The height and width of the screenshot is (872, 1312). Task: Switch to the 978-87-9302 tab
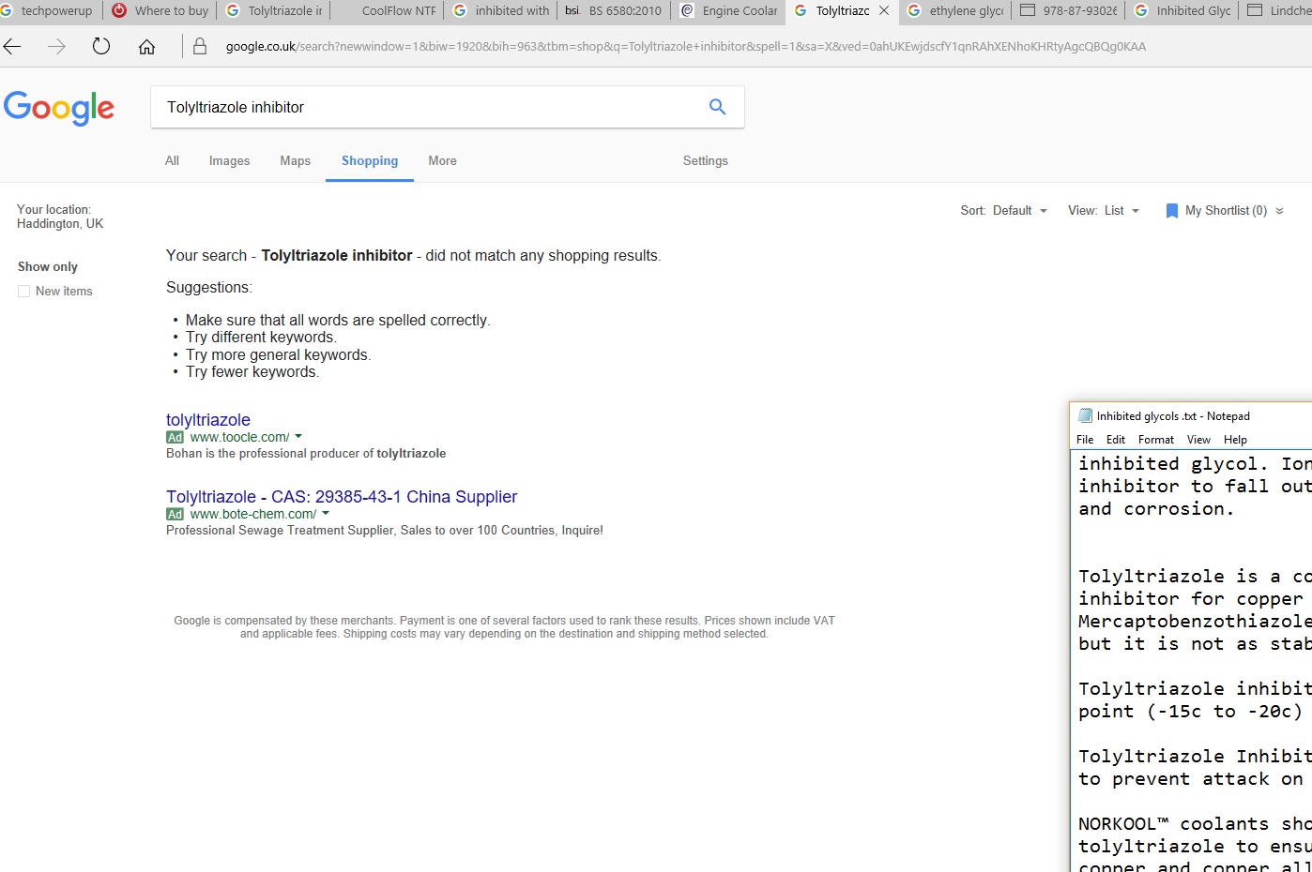[x=1070, y=11]
